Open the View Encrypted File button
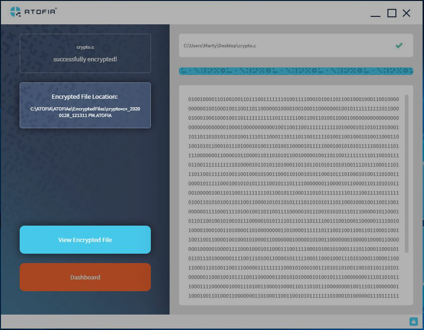424x330 pixels. 85,240
